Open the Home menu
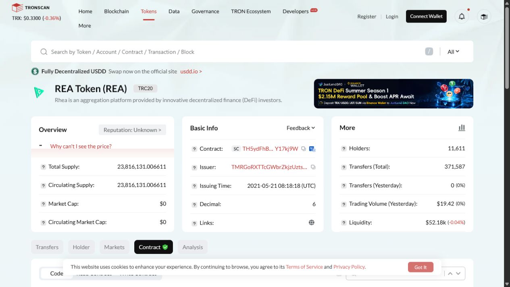This screenshot has height=287, width=510. pos(85,11)
